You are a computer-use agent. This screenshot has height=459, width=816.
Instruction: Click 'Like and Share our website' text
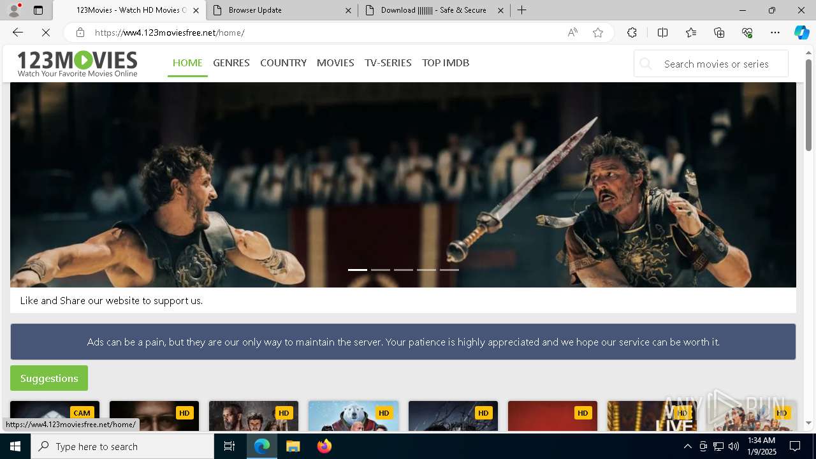tap(112, 300)
